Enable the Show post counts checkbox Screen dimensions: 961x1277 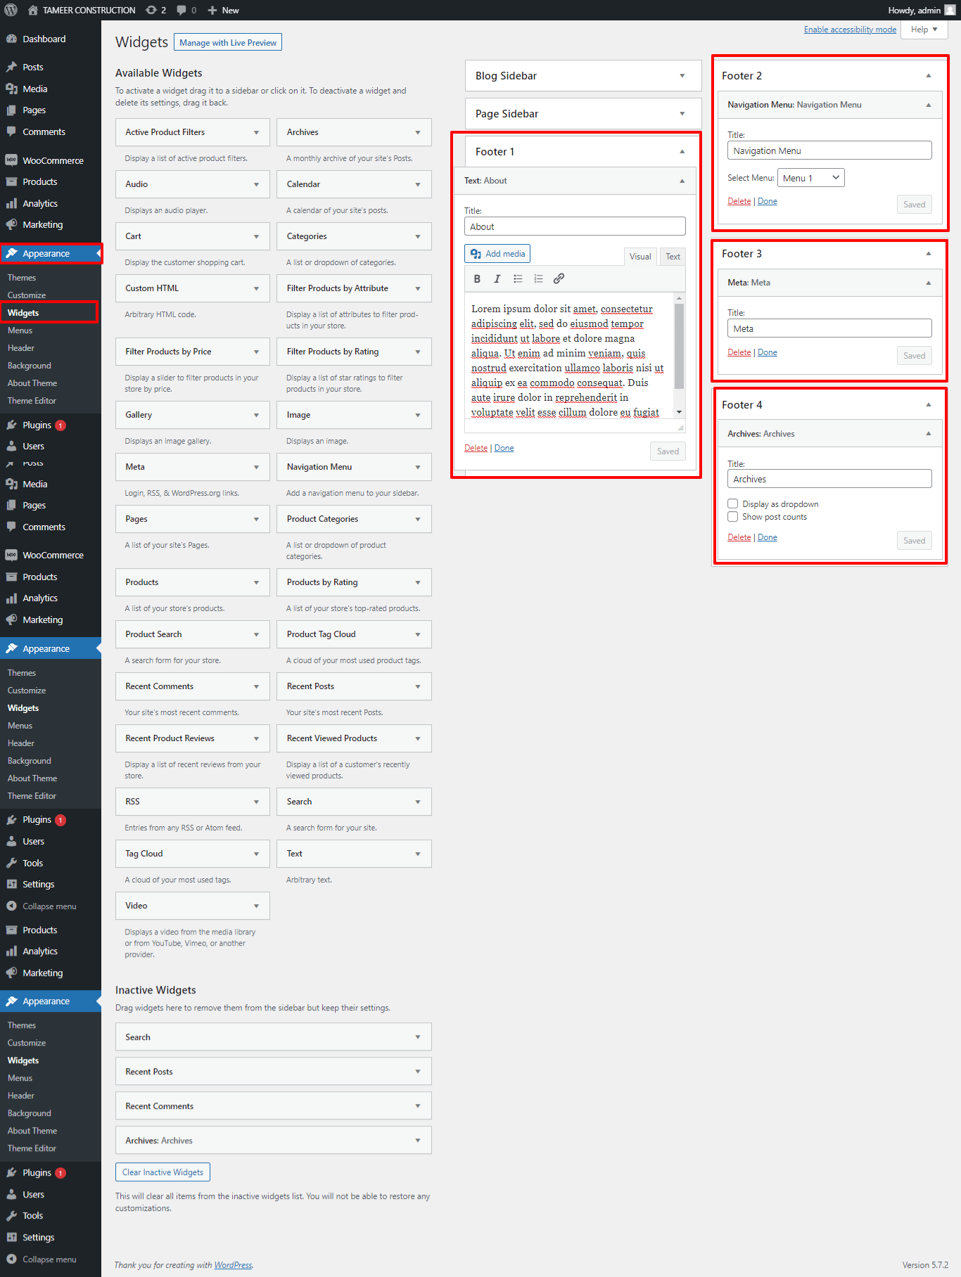[x=732, y=516]
